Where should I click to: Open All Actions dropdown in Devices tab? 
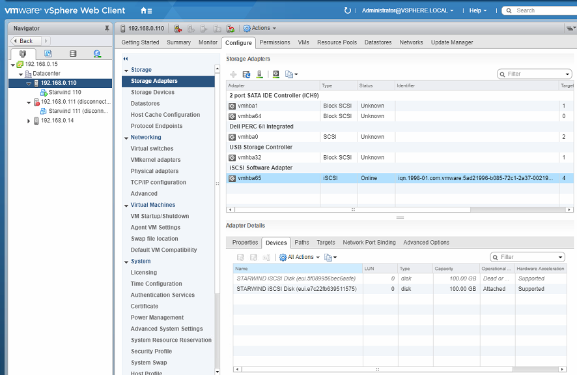(299, 257)
